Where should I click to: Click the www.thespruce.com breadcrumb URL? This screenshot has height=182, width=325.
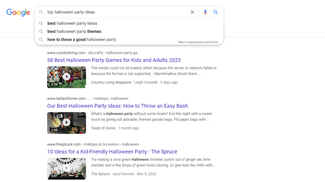coord(93,144)
